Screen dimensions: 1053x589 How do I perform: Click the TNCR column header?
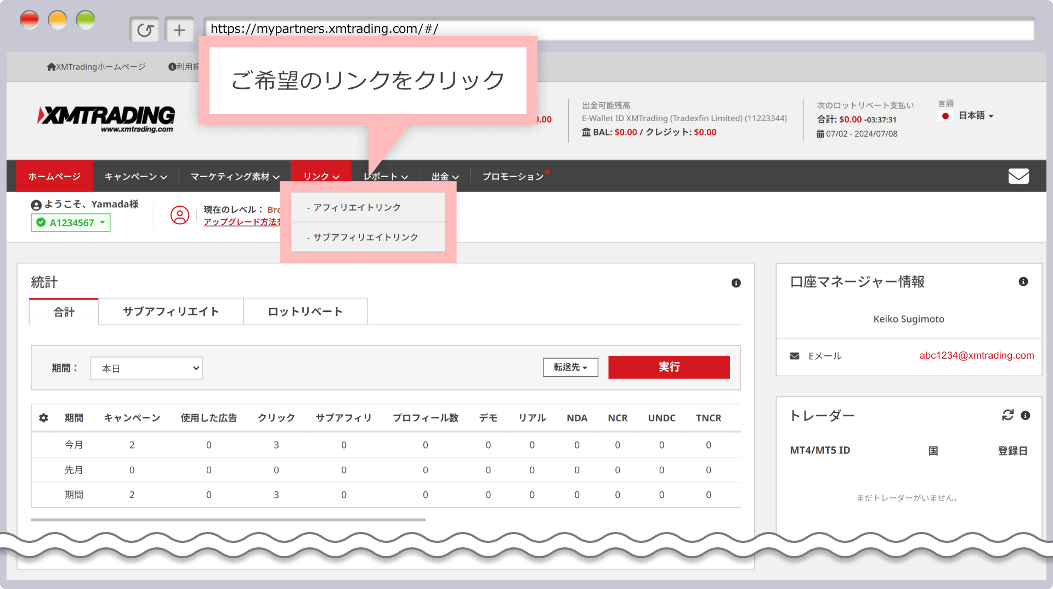[x=709, y=418]
